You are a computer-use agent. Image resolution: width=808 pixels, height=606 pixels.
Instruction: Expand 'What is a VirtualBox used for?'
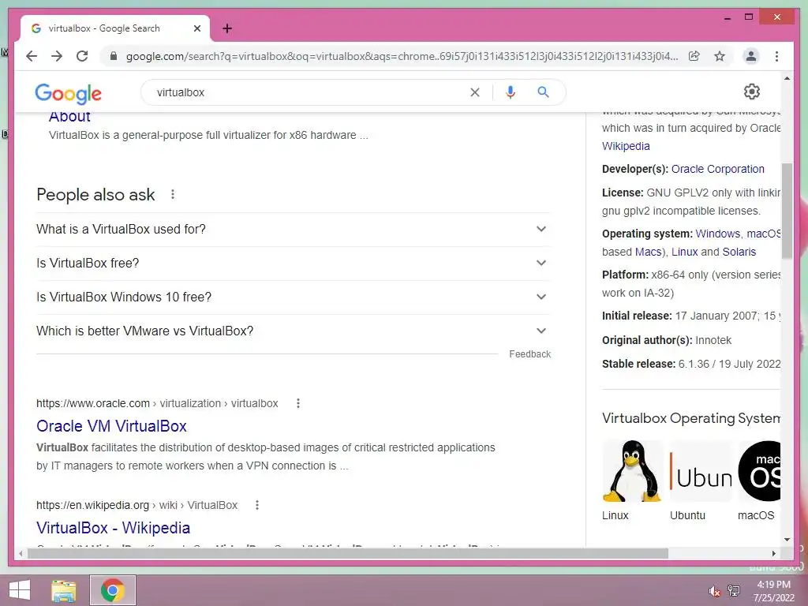point(293,230)
